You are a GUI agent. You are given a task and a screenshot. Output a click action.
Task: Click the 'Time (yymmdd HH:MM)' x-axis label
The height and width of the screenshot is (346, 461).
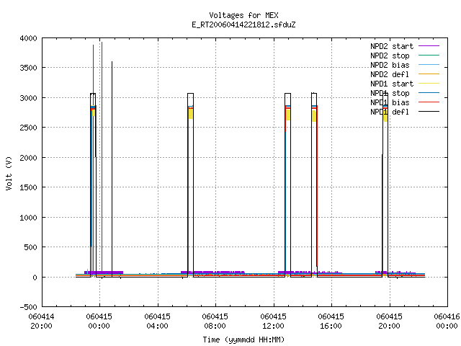click(243, 340)
